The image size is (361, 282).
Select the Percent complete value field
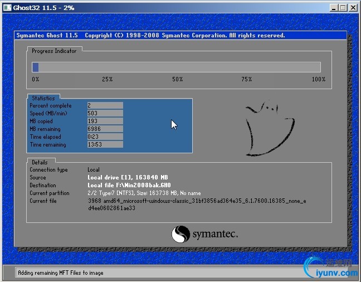coord(105,105)
